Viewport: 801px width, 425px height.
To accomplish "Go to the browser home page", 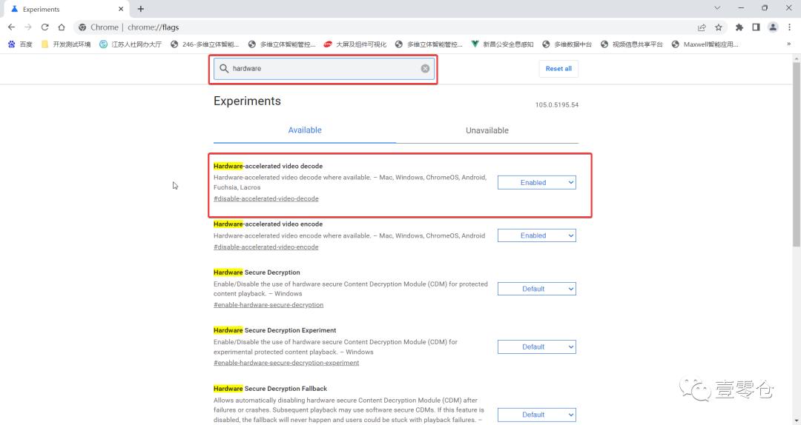I will (62, 27).
